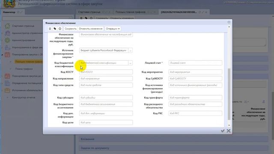Screen dimensions: 274x154
Task: Open lookup for Источник финансирования закупки
Action: coord(130,50)
